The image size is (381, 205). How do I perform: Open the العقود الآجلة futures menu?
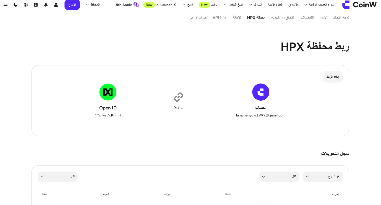click(275, 5)
